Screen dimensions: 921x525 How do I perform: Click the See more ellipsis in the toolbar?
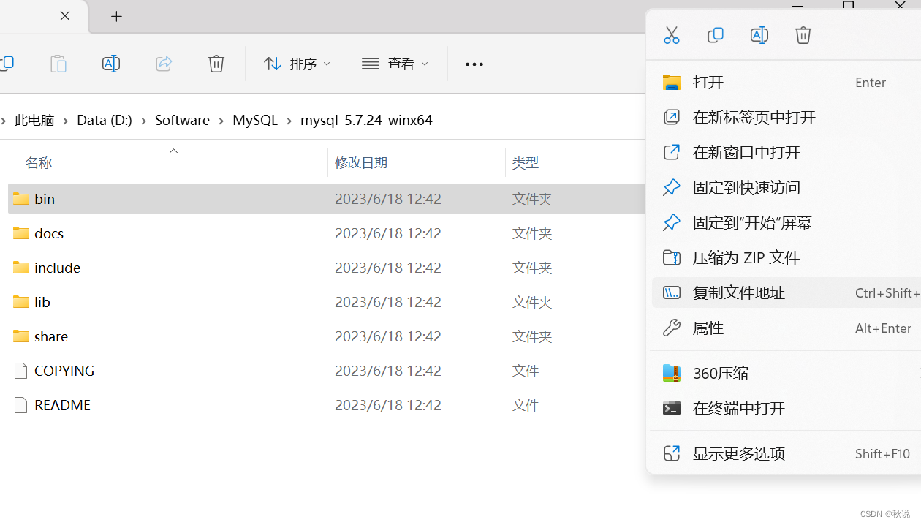pos(474,64)
